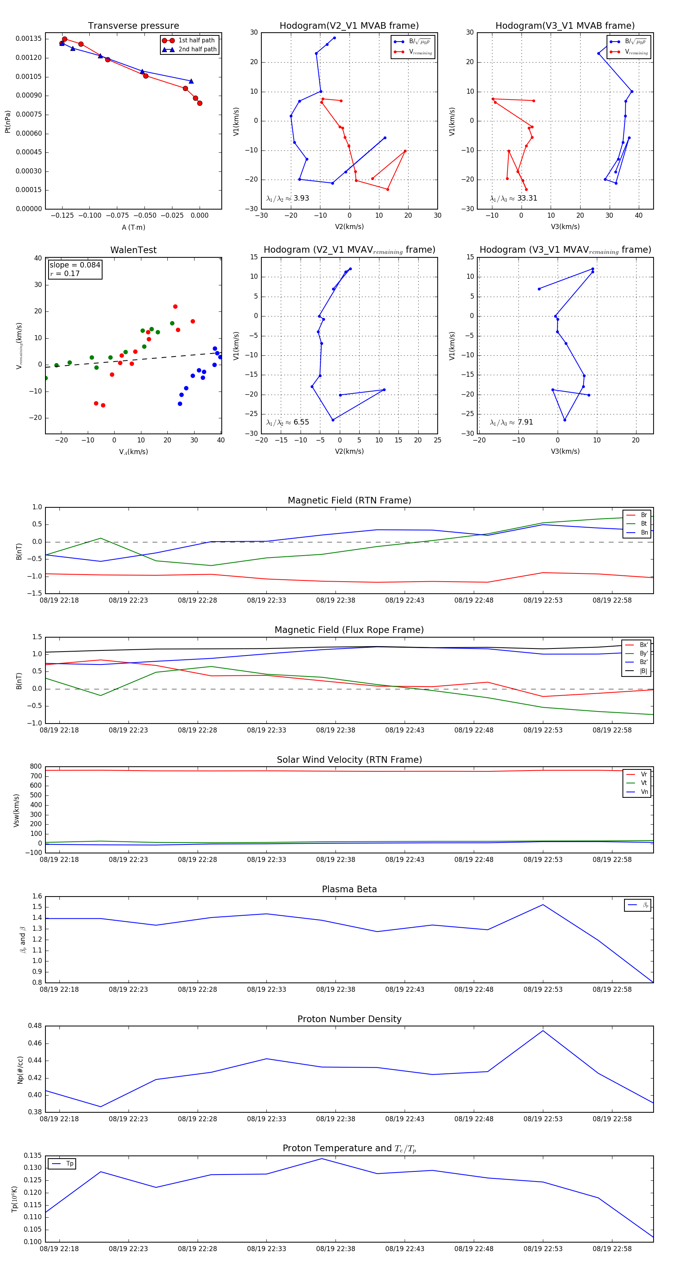The width and height of the screenshot is (699, 1283).
Task: Select "1st half path" legend entry
Action: pyautogui.click(x=189, y=40)
